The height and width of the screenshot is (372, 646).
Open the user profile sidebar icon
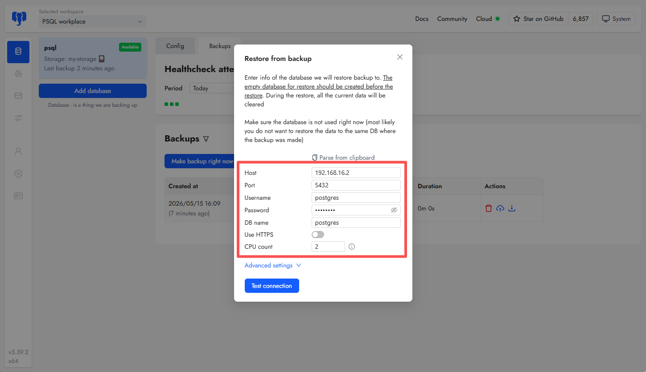tap(18, 151)
